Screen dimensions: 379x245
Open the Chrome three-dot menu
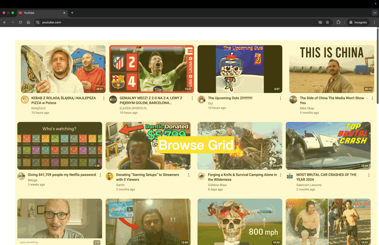click(374, 22)
